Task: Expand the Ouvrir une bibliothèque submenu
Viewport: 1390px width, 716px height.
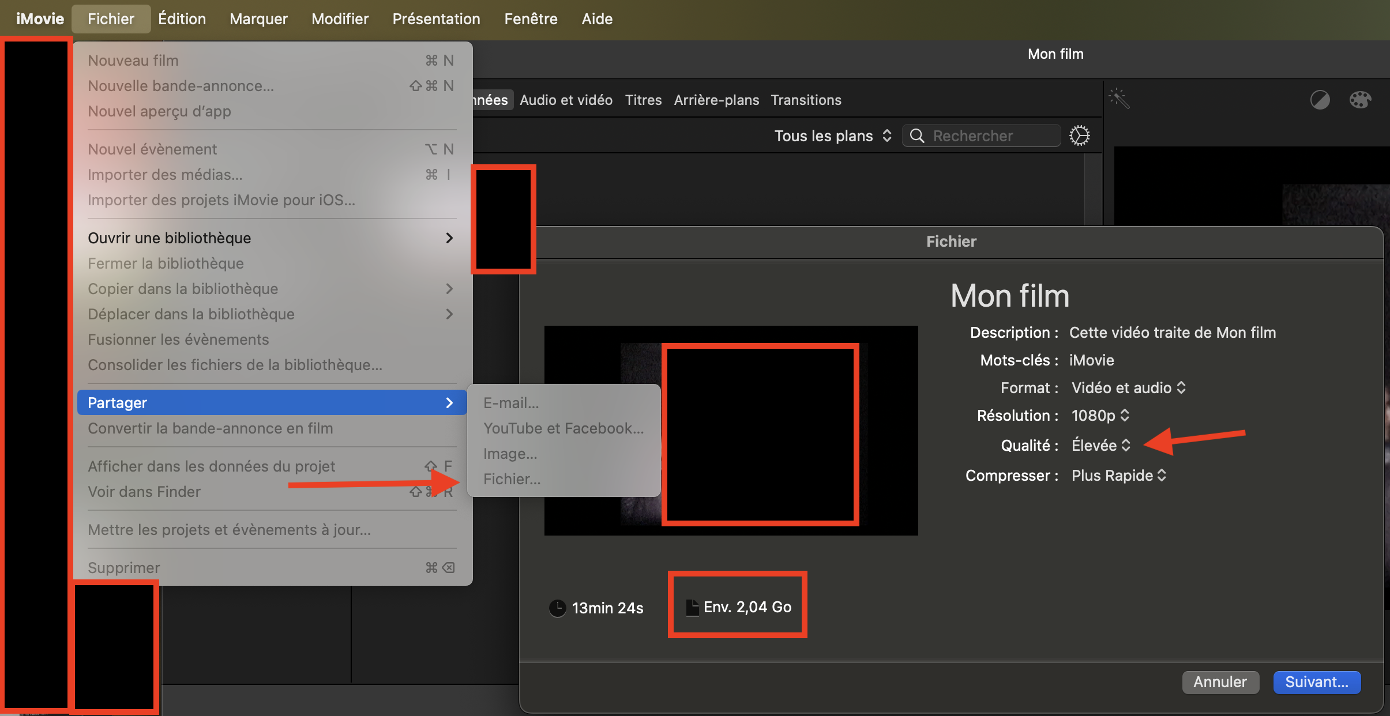Action: [x=270, y=238]
